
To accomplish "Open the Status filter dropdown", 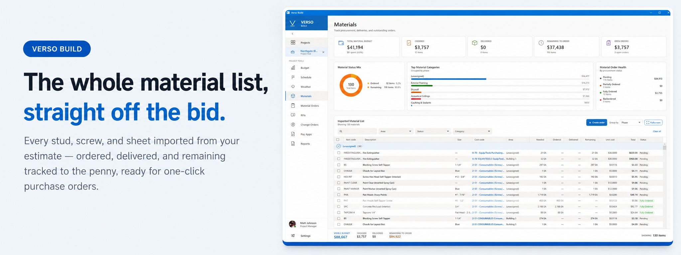I will point(433,131).
